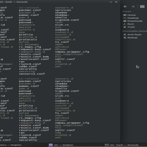The width and height of the screenshot is (147, 147).
Task: Click 'os-release' in the first terminal listing
Action: coord(29,8)
